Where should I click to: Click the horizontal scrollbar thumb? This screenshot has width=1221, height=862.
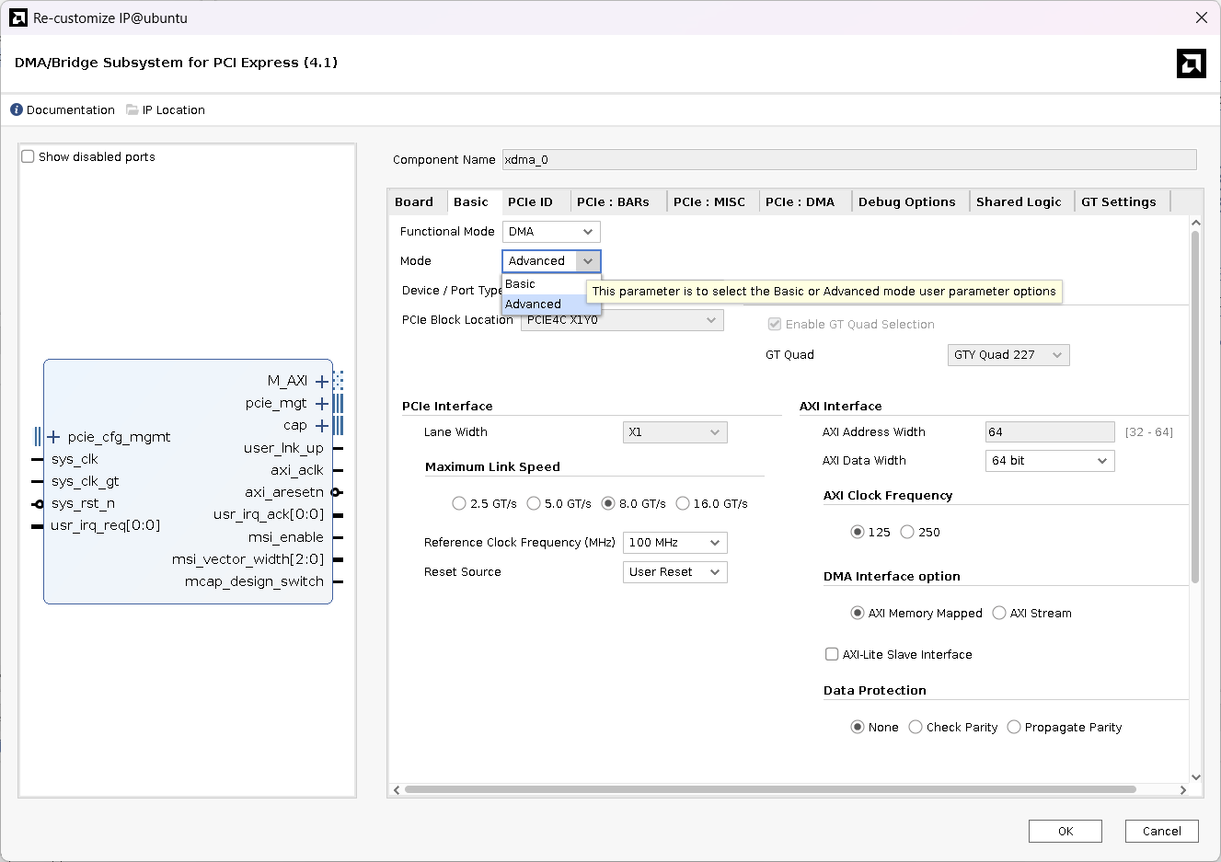click(x=770, y=789)
